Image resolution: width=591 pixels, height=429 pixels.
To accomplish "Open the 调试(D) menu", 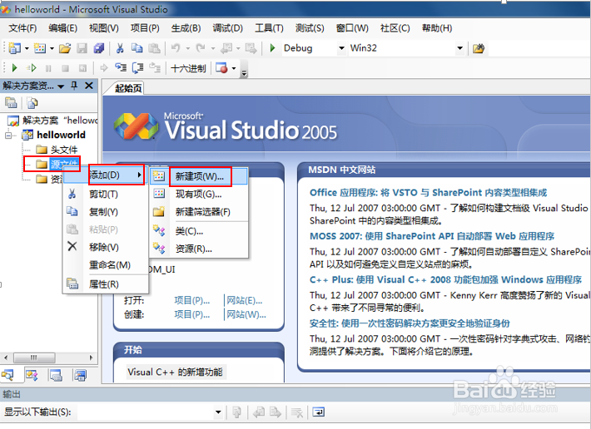I will coord(227,28).
